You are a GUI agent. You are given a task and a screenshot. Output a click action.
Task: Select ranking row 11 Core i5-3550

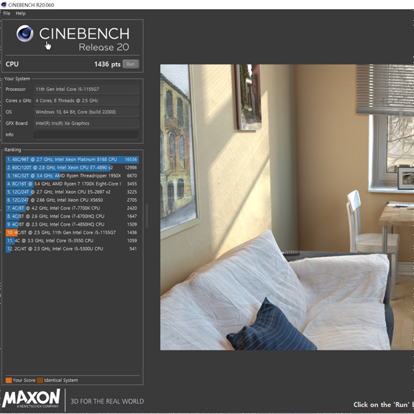tap(72, 241)
